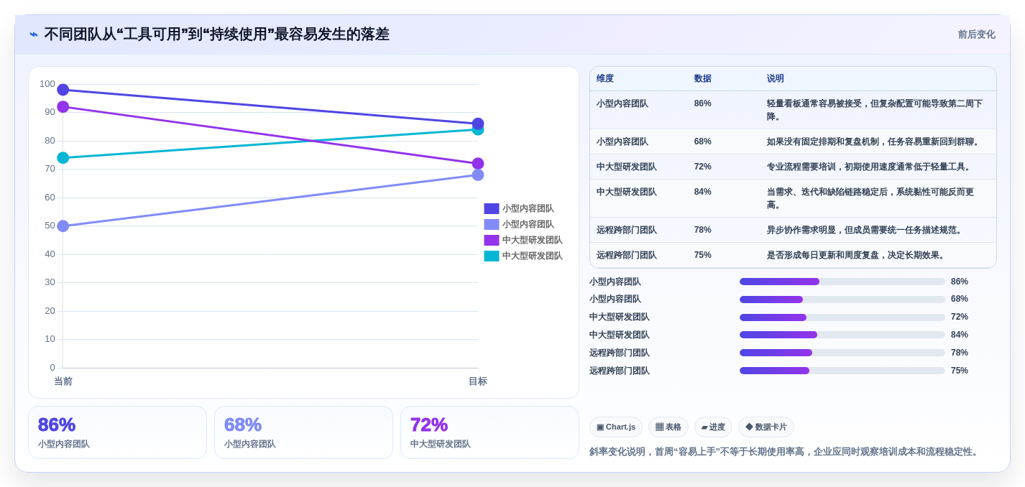
Task: Toggle the purple 中大型研发团队 legend swatch
Action: click(492, 240)
